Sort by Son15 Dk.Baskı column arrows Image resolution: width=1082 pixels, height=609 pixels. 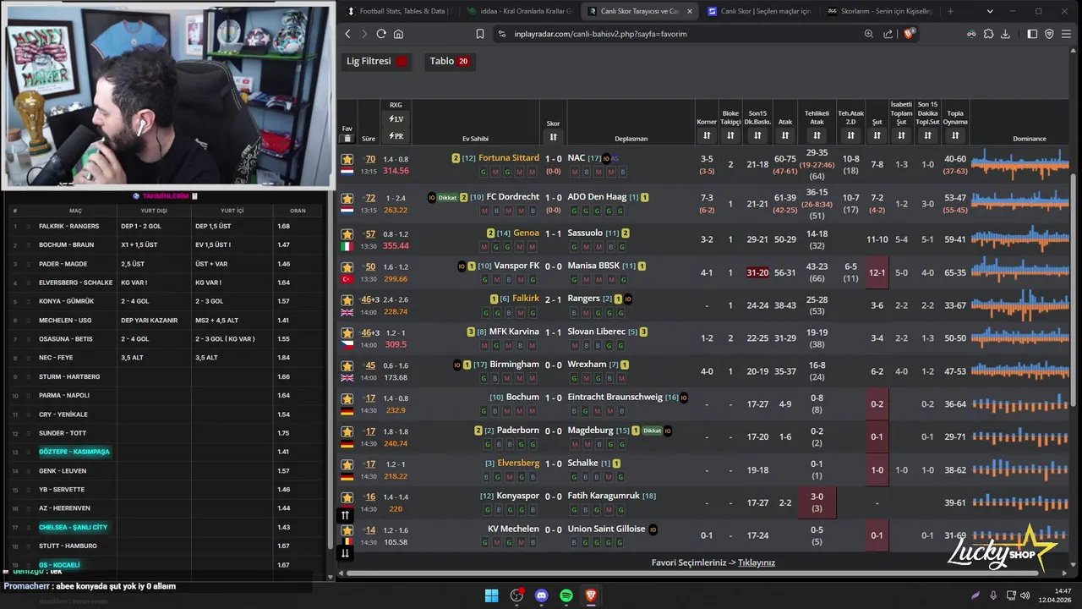[x=757, y=135]
